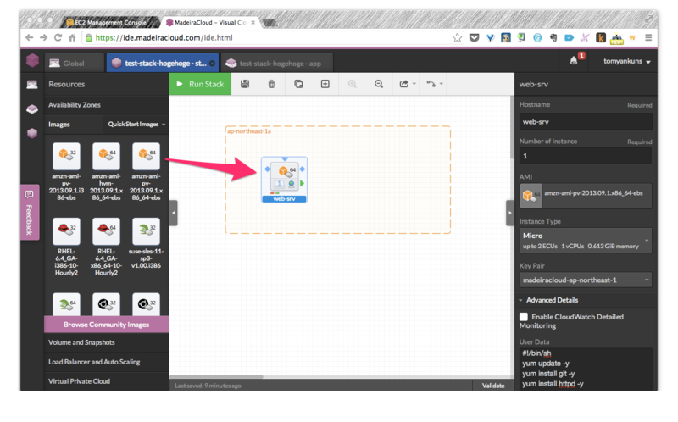The height and width of the screenshot is (422, 678).
Task: Click the Number of Instance field
Action: pyautogui.click(x=586, y=156)
